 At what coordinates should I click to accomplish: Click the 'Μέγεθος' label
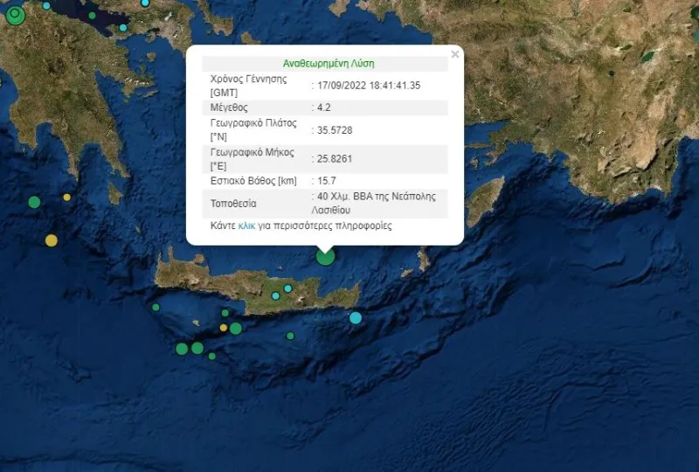point(229,108)
